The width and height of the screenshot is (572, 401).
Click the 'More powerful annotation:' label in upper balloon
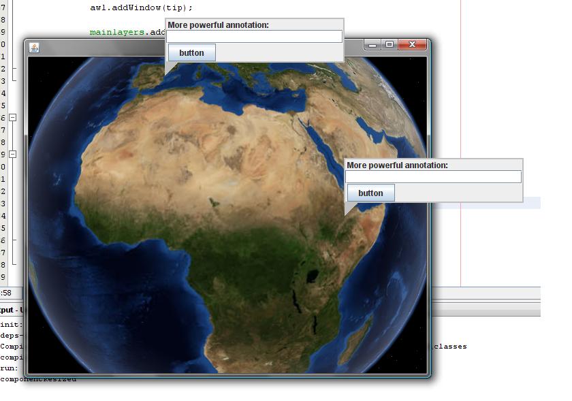218,25
